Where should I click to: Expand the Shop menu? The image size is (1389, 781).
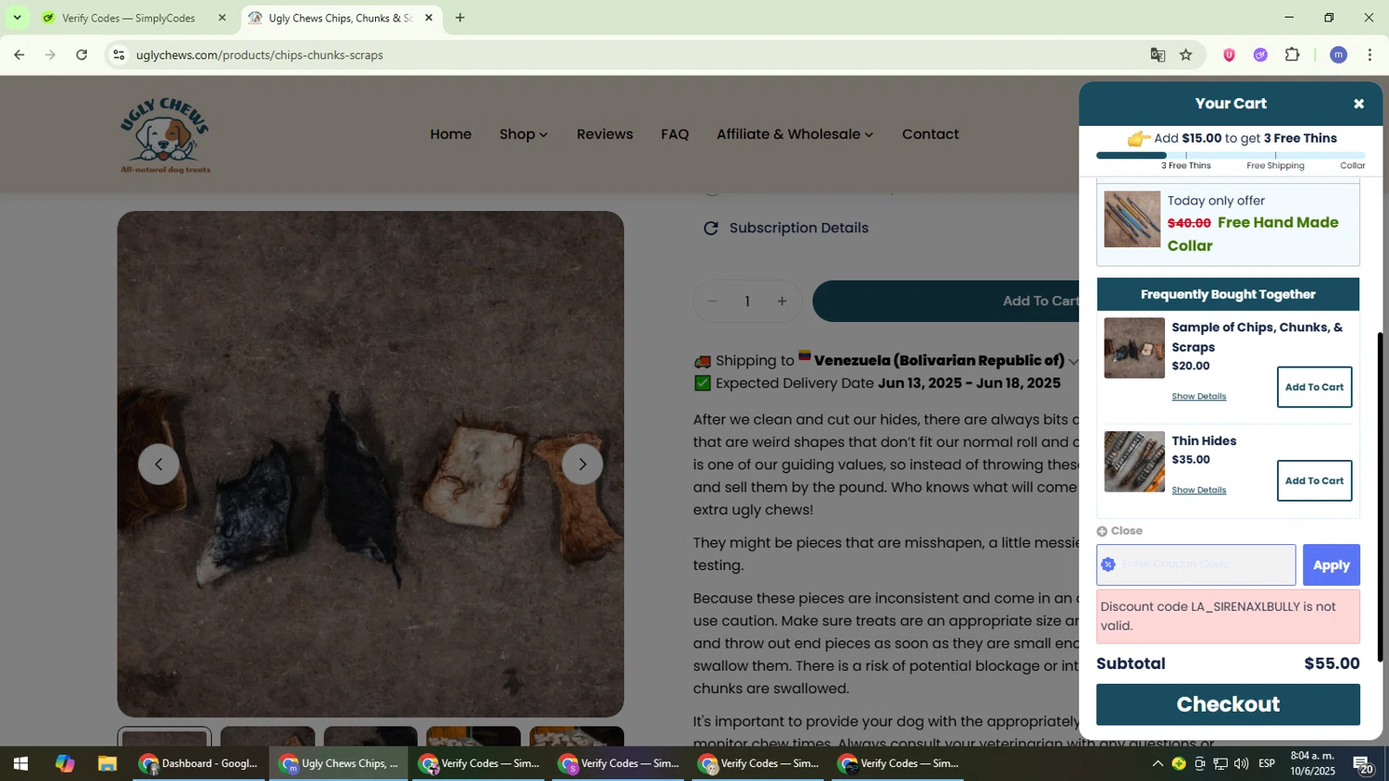pyautogui.click(x=523, y=134)
